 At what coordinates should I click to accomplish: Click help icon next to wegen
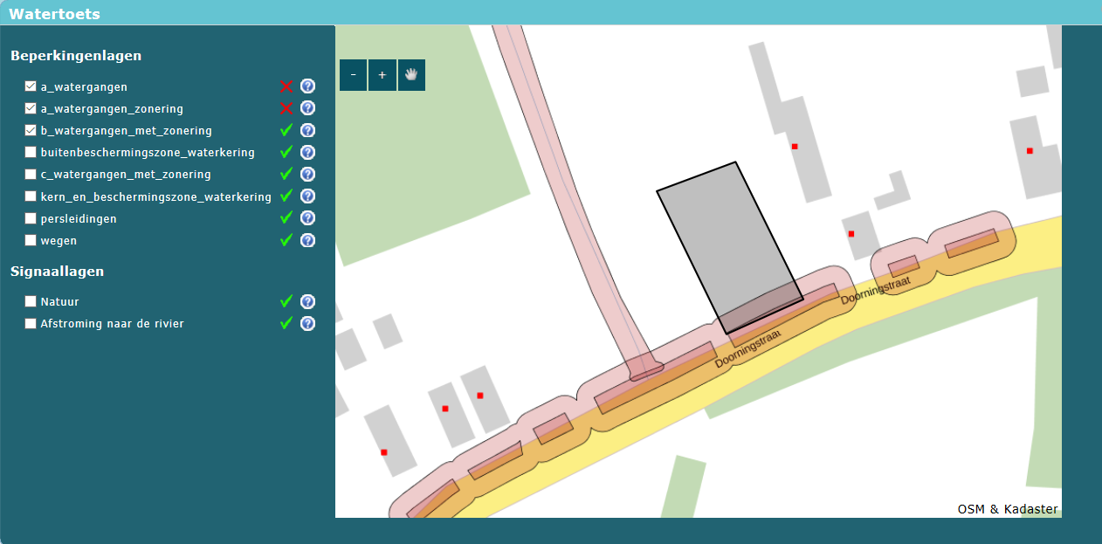tap(307, 240)
